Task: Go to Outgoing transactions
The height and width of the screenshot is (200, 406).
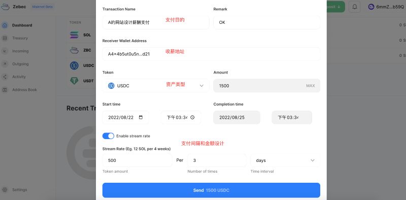Action: click(20, 64)
